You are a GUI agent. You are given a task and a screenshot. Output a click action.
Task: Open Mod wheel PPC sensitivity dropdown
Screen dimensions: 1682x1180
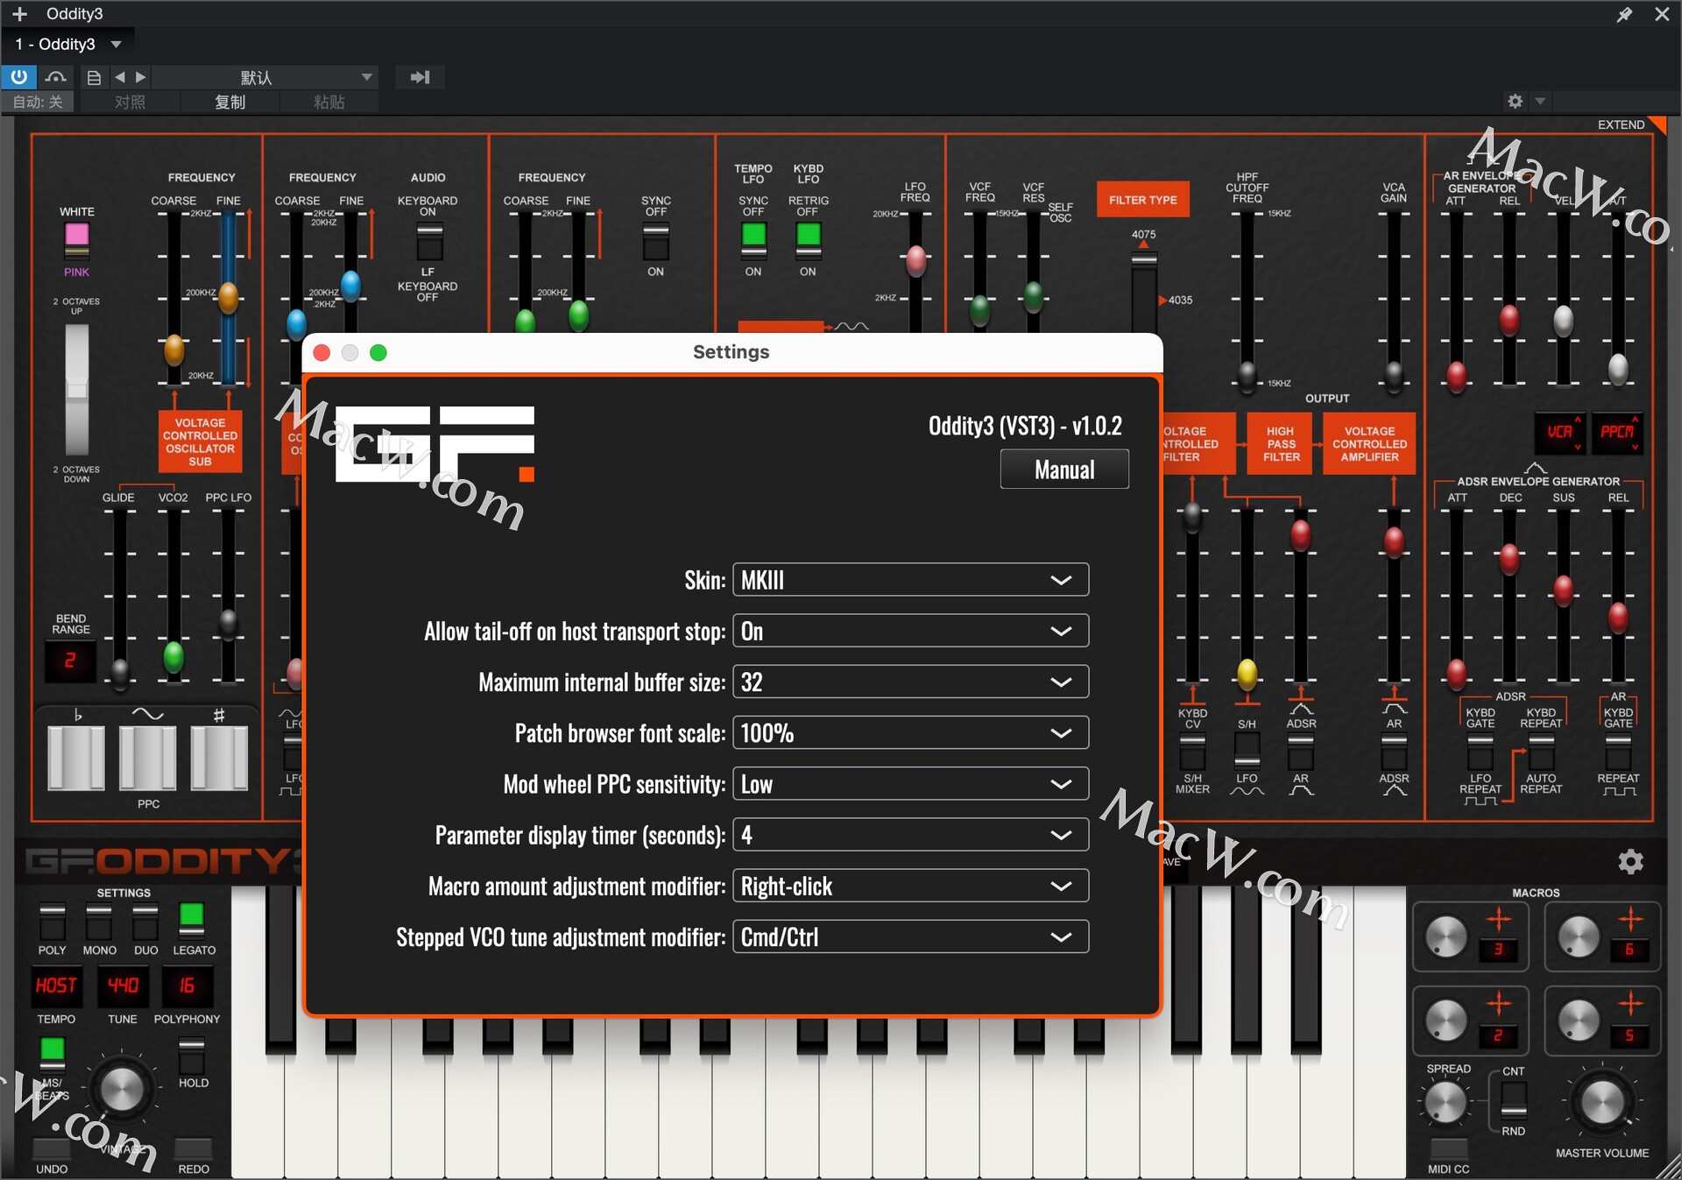pos(910,784)
